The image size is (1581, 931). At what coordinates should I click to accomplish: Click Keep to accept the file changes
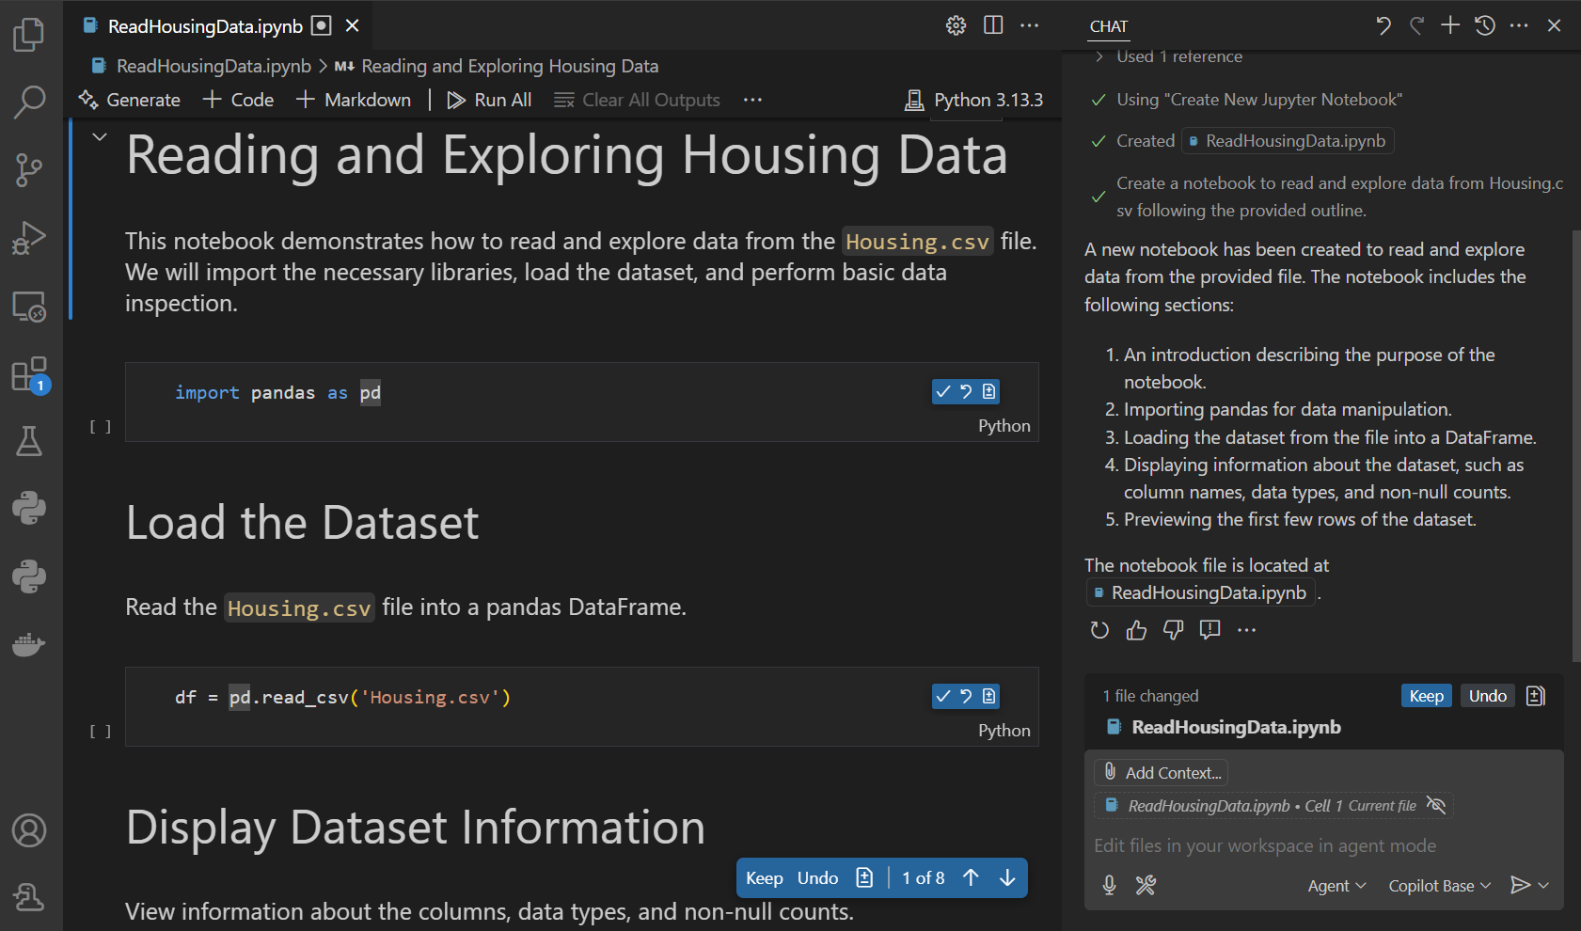click(x=1426, y=695)
